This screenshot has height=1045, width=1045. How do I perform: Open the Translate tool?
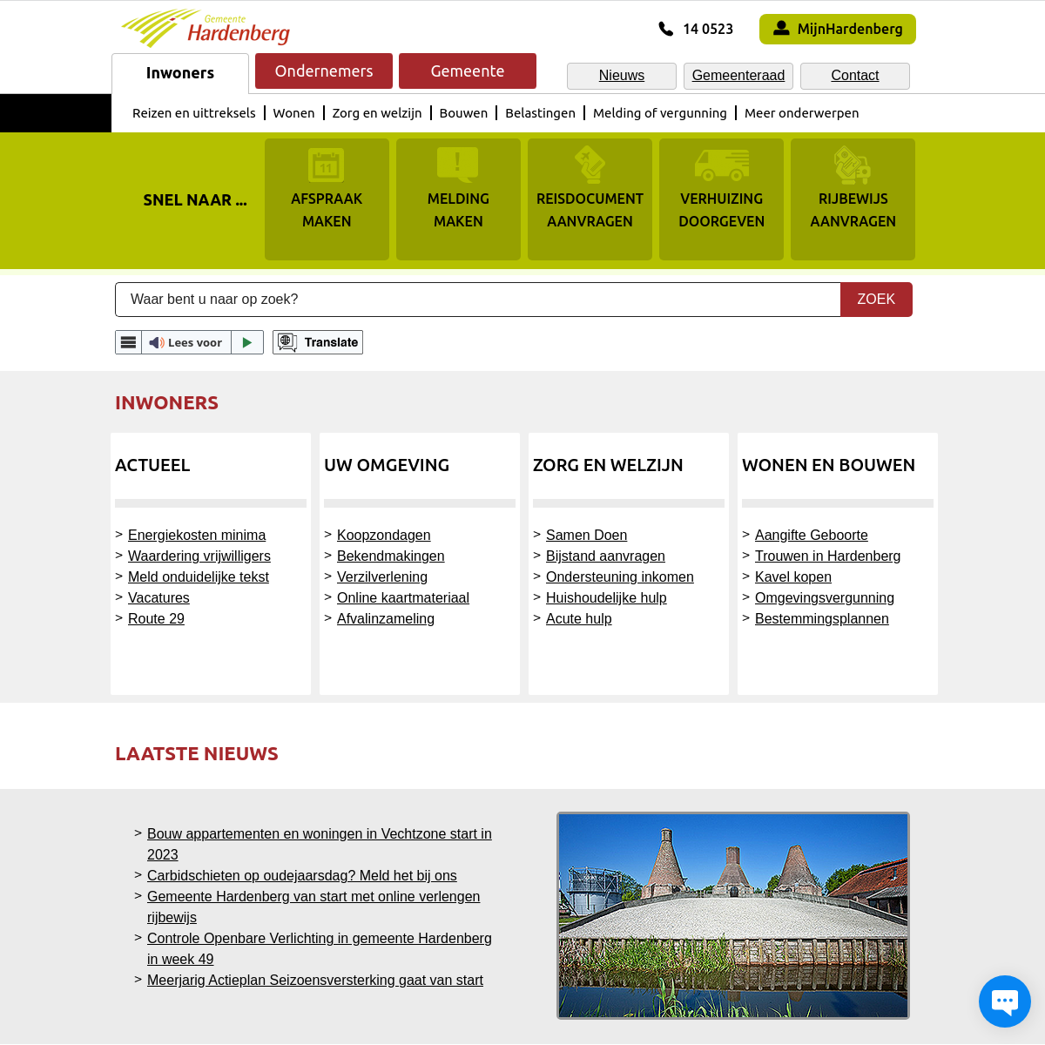(318, 342)
